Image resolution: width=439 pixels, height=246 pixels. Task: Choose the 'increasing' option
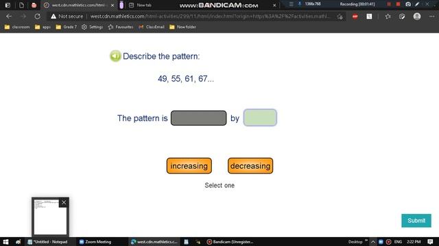pyautogui.click(x=189, y=166)
